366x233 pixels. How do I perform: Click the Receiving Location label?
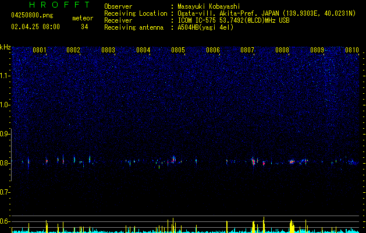pos(136,13)
